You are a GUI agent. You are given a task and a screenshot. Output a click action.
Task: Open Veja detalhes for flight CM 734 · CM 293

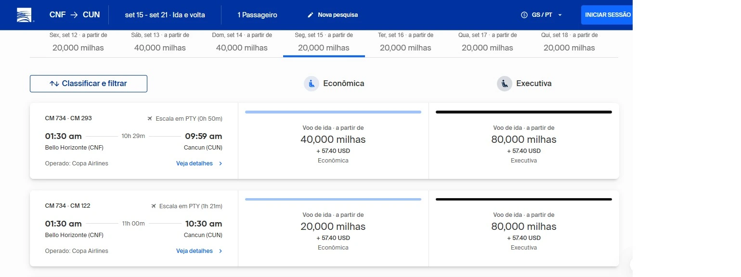tap(195, 164)
